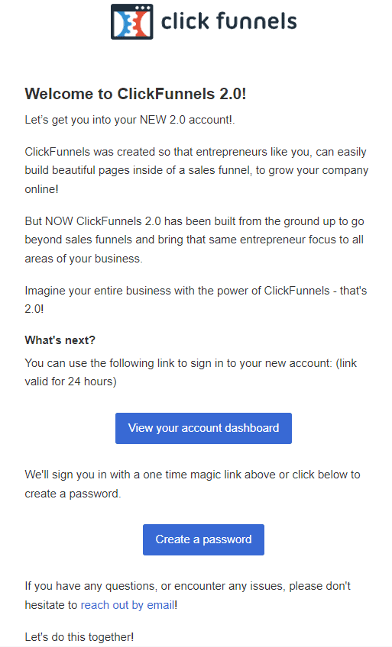Click the line about your NEW 2.0 account
Viewport: 392px width, 647px height.
[x=130, y=120]
